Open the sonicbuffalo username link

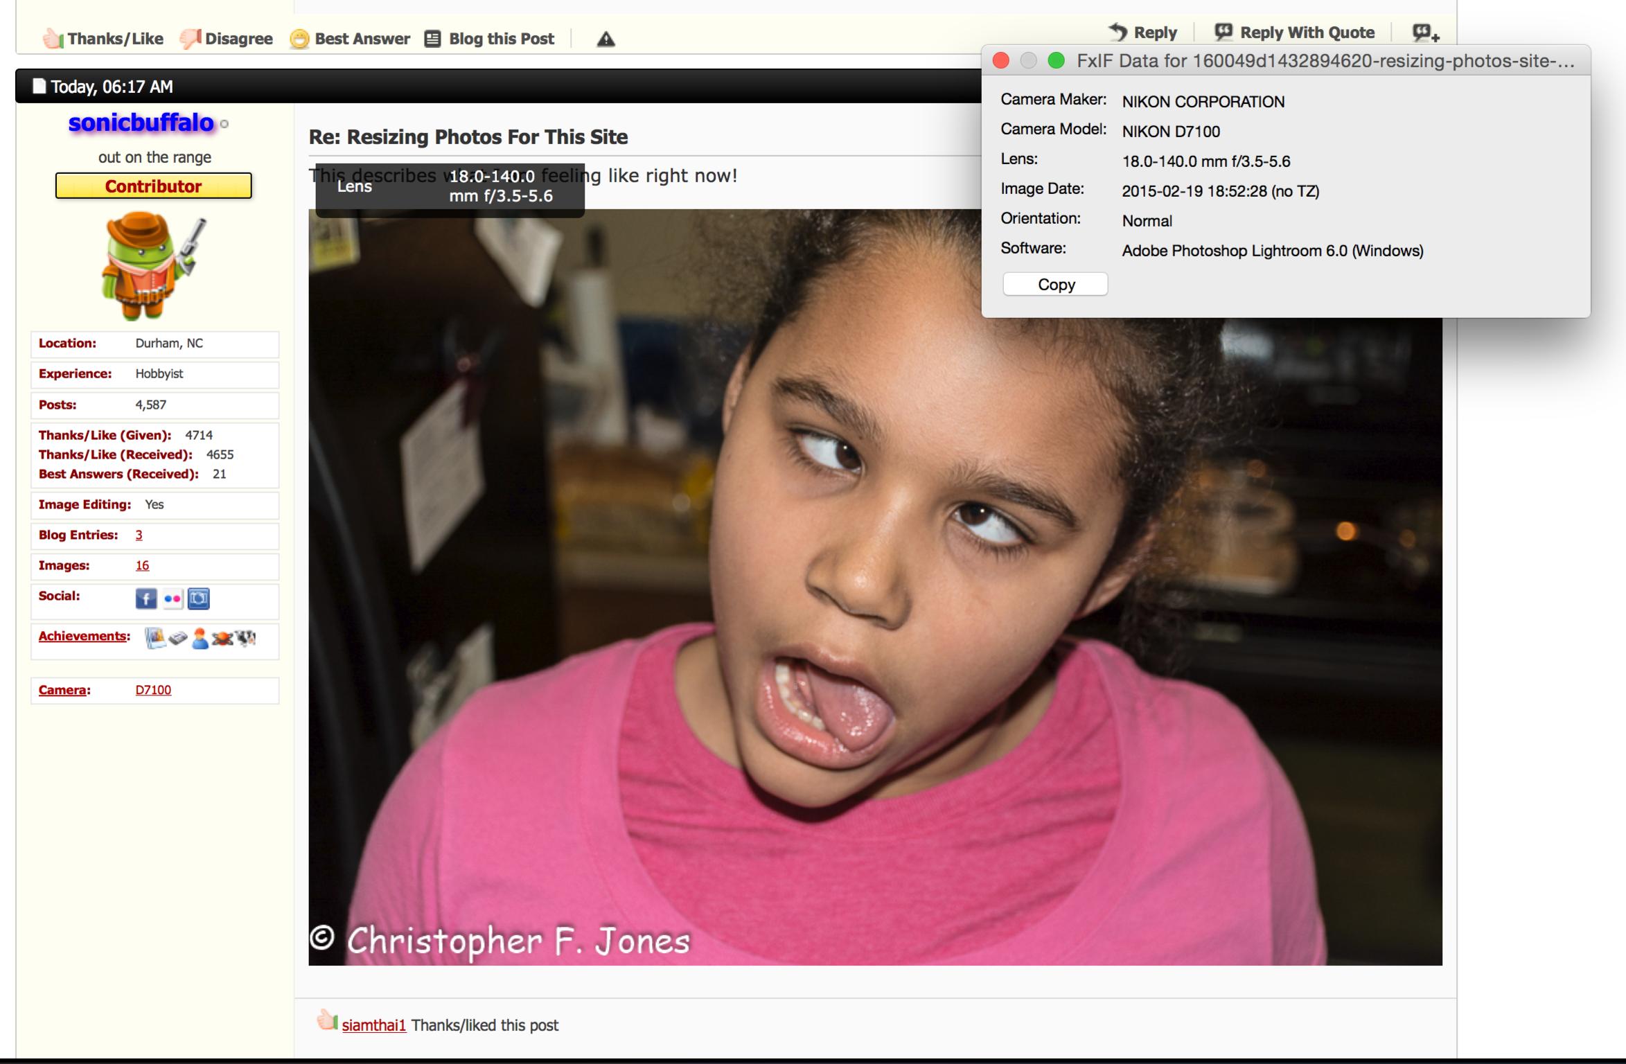pos(141,123)
